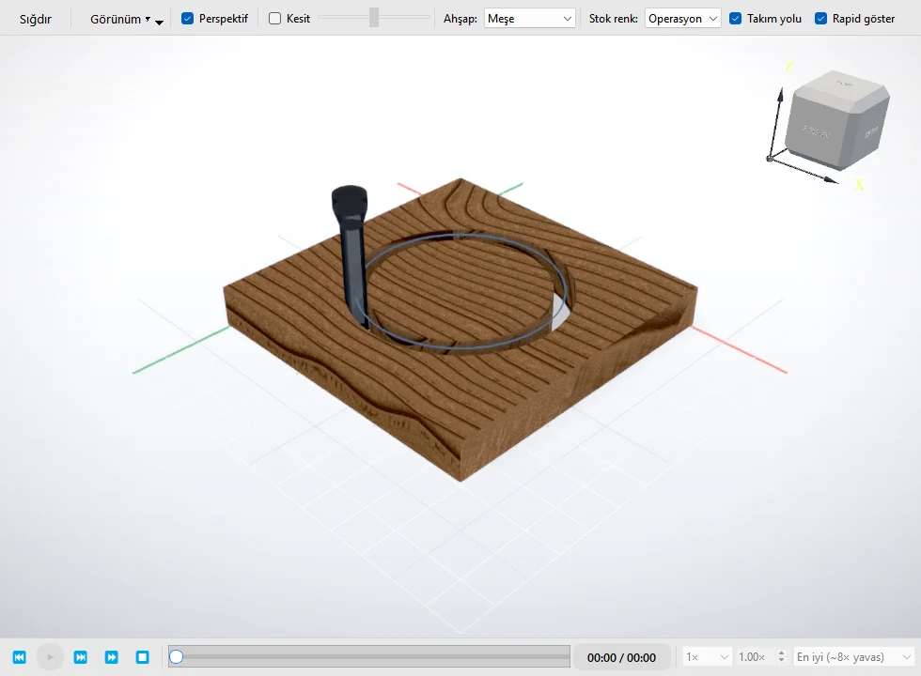Click the right face of the view cube
The image size is (921, 676).
click(x=870, y=131)
